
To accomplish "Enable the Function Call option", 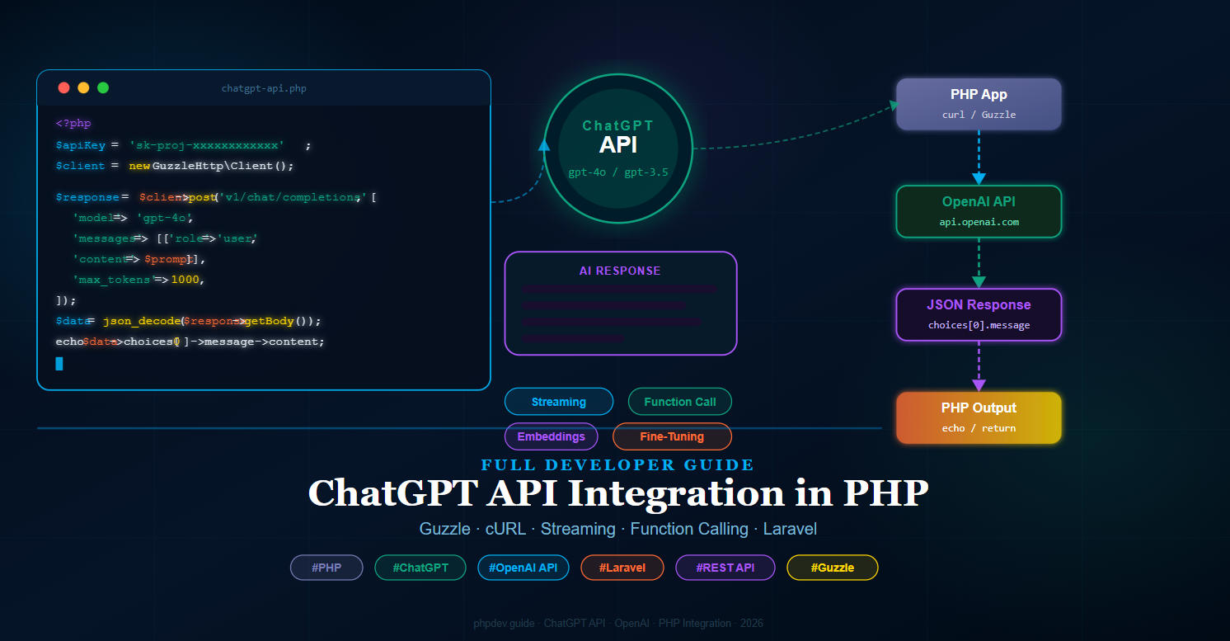I will [679, 401].
